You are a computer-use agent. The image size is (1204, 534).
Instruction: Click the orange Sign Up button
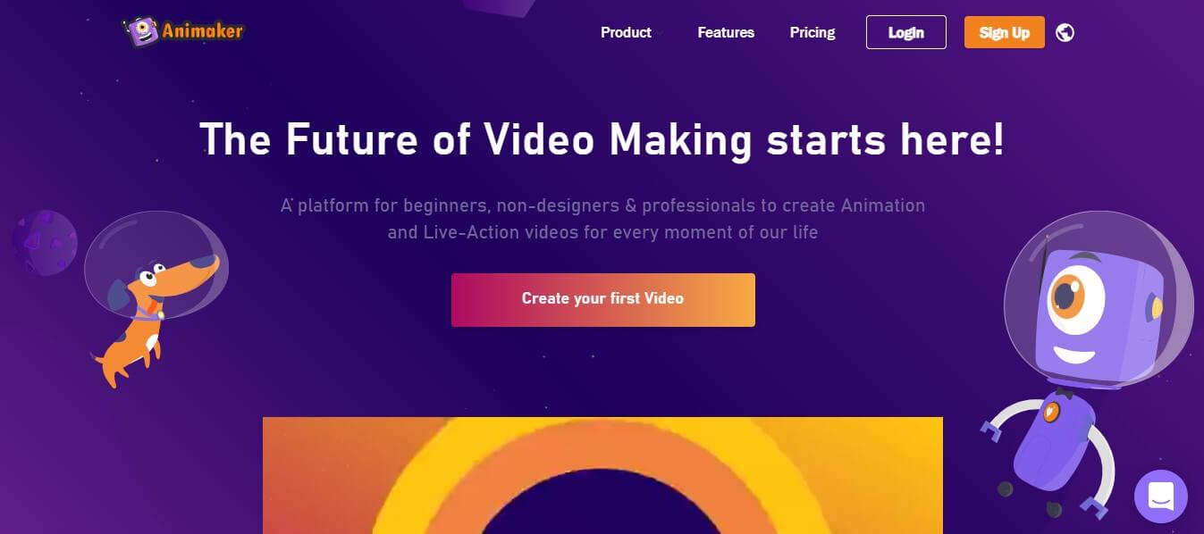point(1005,32)
